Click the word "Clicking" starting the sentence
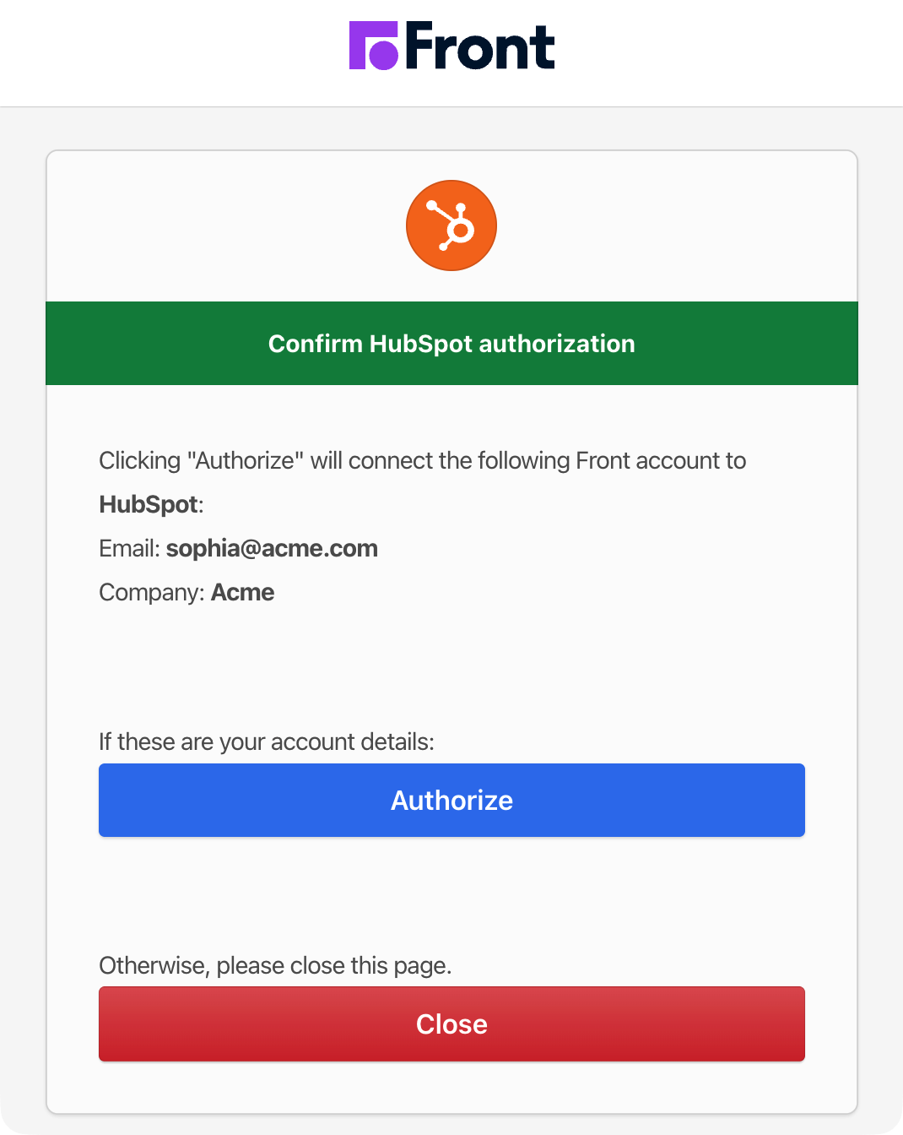903x1135 pixels. (x=140, y=460)
